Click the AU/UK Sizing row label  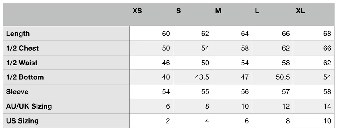(29, 106)
